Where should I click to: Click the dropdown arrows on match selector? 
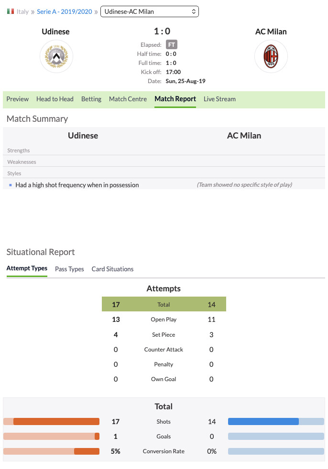(x=194, y=11)
